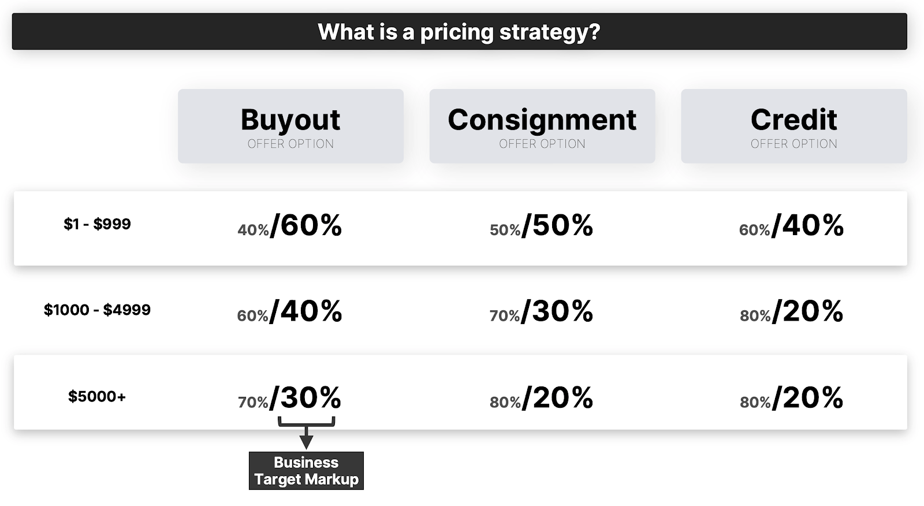
Task: Click the 'What is a pricing strategy?' banner
Action: (459, 32)
